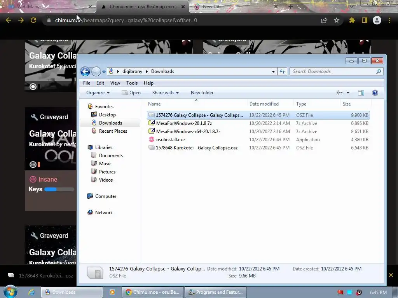Select Downloads in the navigation pane

pyautogui.click(x=110, y=123)
